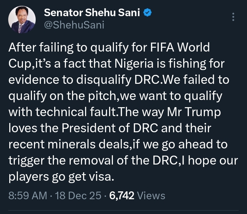The image size is (247, 214).
Task: Open Shehu Sani's profile picture
Action: [21, 20]
